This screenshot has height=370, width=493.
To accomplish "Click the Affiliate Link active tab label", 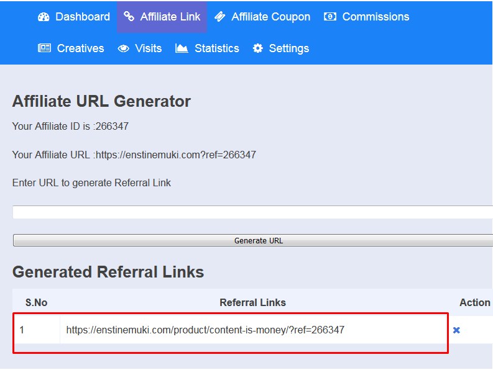I will click(170, 17).
